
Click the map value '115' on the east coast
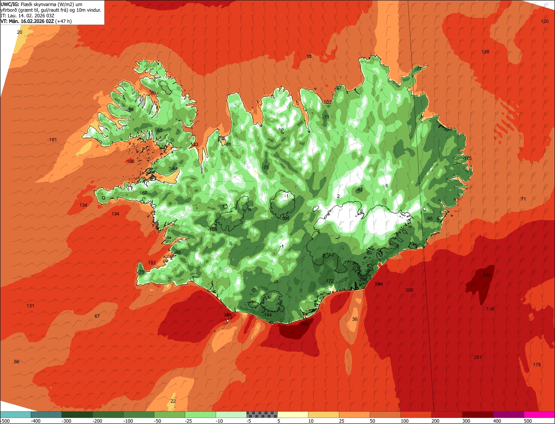[467, 158]
